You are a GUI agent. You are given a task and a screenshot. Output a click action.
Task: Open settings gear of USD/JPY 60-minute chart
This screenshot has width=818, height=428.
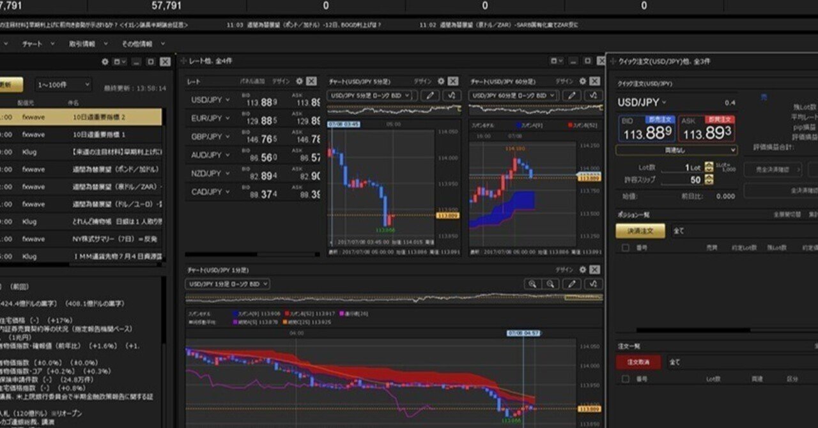click(x=582, y=81)
